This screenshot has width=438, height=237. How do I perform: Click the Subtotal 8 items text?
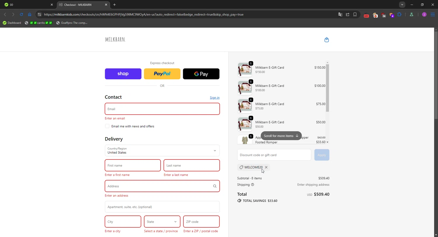click(x=249, y=178)
